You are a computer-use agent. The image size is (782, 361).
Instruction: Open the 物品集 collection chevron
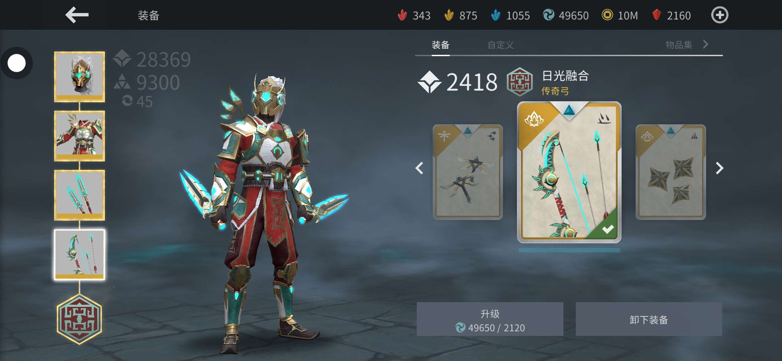point(705,44)
